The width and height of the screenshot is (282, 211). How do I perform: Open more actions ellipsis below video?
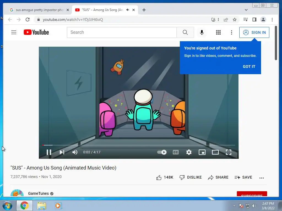tap(262, 178)
